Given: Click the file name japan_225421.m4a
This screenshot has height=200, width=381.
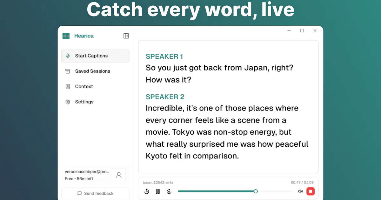Looking at the screenshot, I should pos(158,183).
